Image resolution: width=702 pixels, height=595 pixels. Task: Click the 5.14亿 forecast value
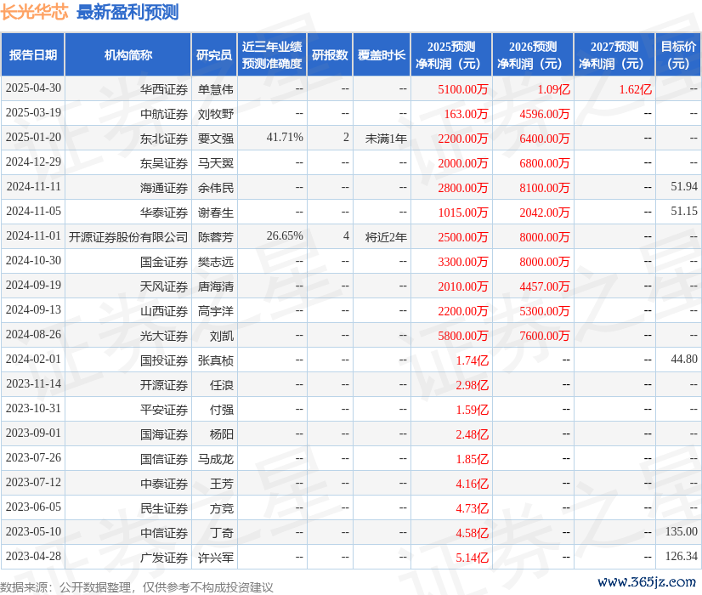point(473,557)
